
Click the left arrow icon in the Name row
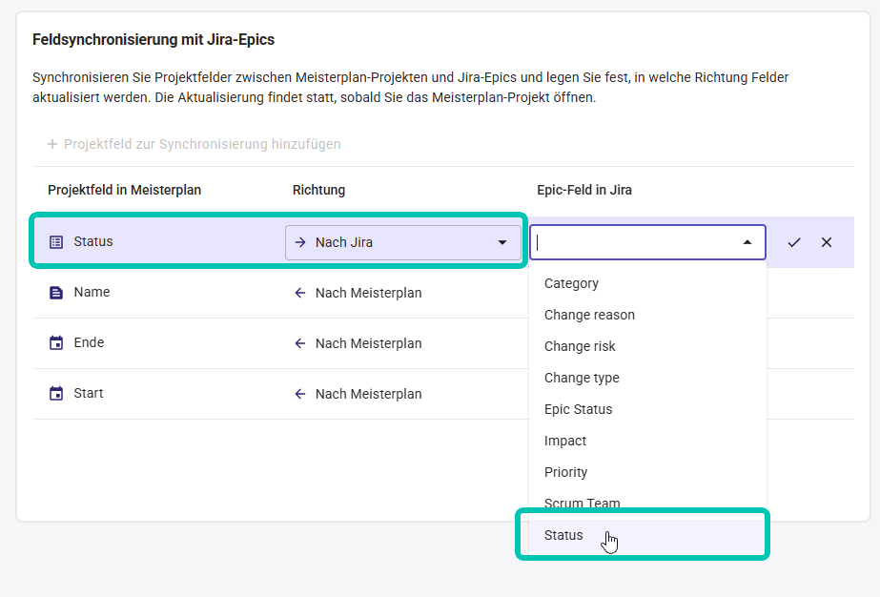click(x=300, y=293)
